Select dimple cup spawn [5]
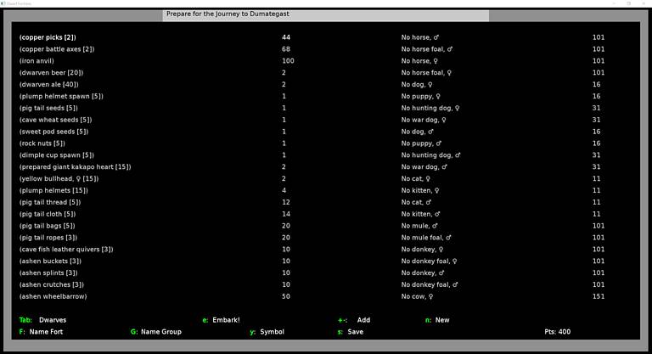Screen dimensions: 652x354 [x=57, y=155]
